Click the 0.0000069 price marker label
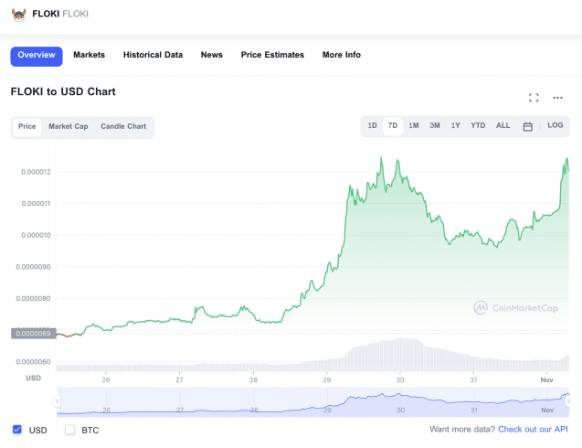This screenshot has height=448, width=582. tap(34, 334)
